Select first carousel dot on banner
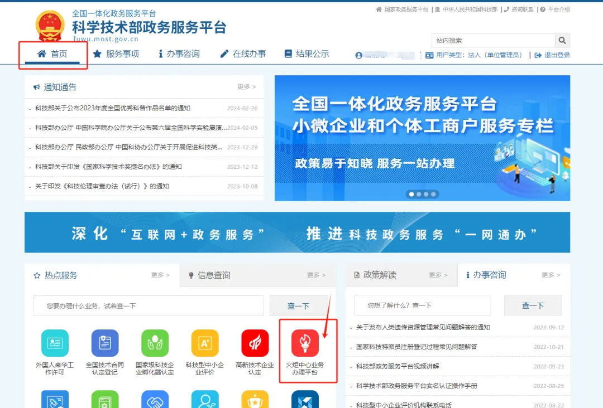603x408 pixels. click(x=411, y=195)
